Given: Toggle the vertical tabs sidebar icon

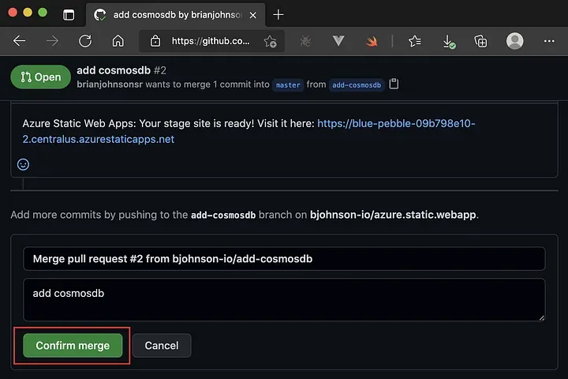Looking at the screenshot, I should tap(69, 15).
